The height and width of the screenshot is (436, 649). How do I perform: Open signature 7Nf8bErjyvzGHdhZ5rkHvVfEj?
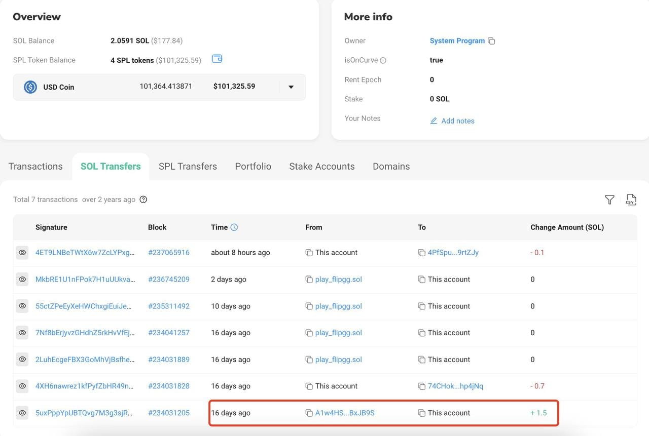coord(85,333)
